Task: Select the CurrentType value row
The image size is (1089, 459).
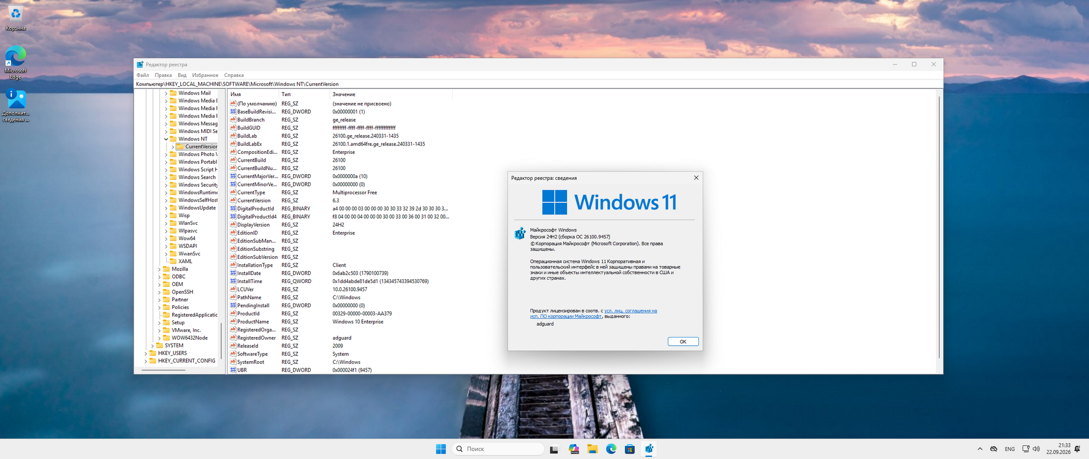Action: click(x=340, y=192)
